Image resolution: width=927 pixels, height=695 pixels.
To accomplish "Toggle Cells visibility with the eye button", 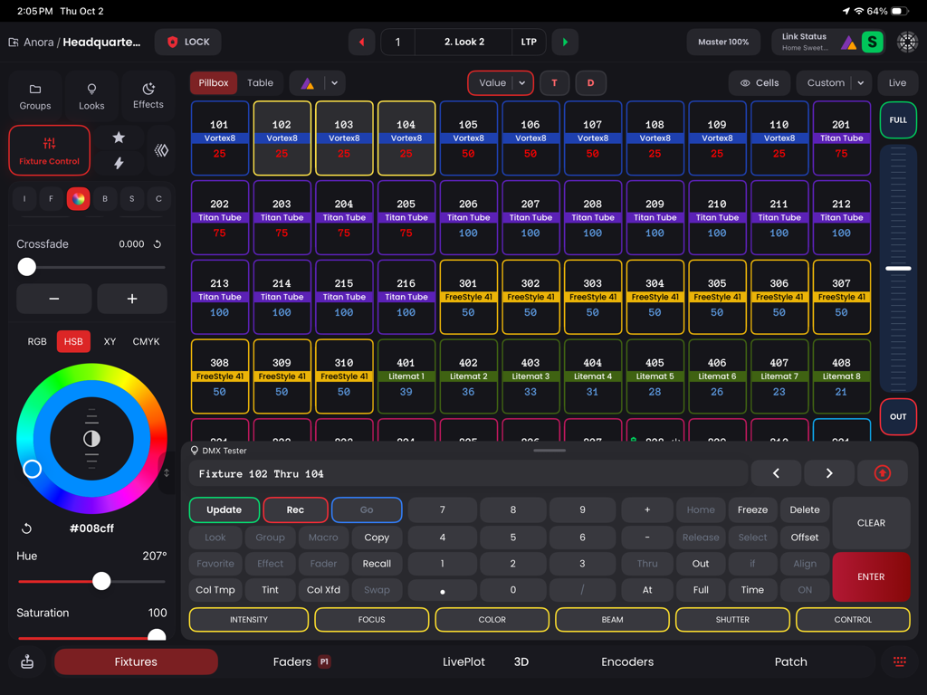I will tap(759, 82).
